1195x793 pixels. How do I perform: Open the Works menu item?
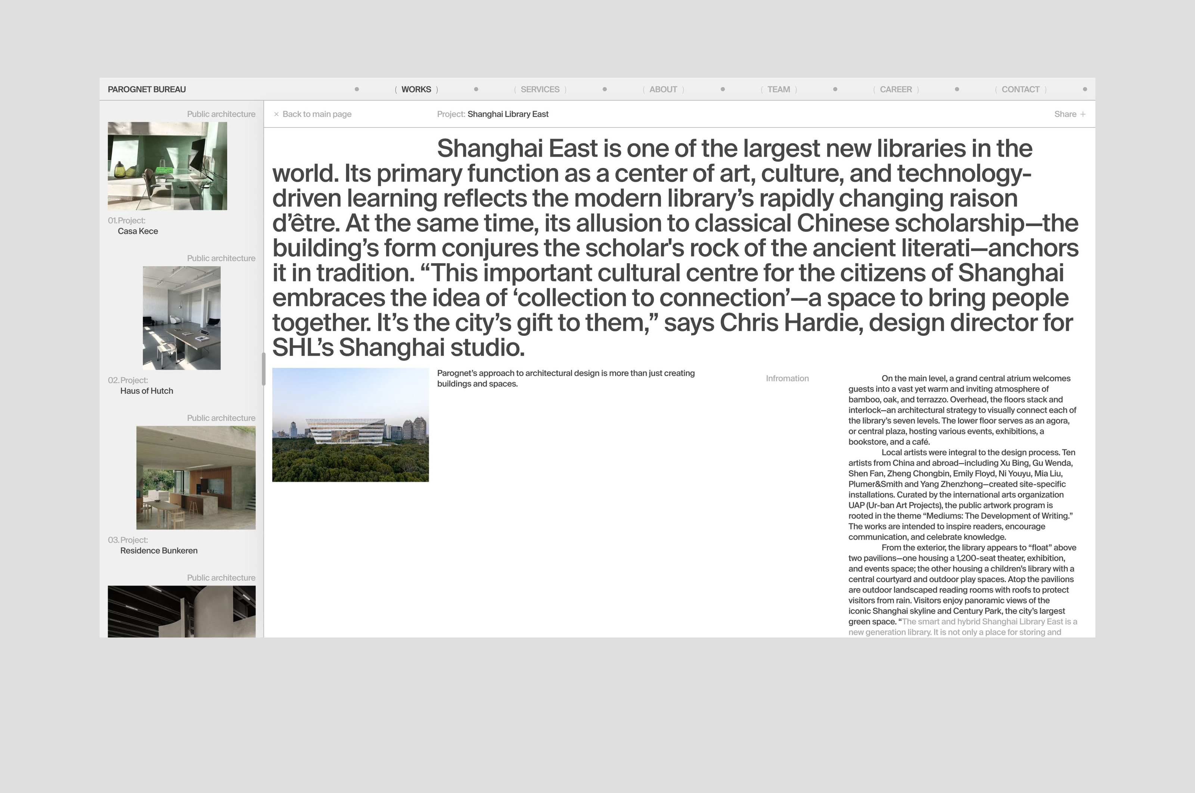pyautogui.click(x=416, y=90)
